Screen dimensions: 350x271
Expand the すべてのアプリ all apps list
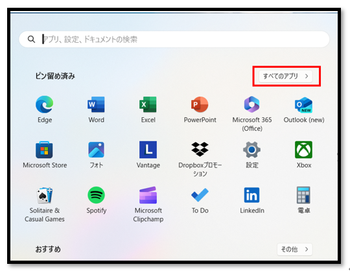[285, 76]
